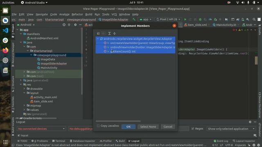This screenshot has width=262, height=147.
Task: Open the Build menu
Action: (x=88, y=14)
